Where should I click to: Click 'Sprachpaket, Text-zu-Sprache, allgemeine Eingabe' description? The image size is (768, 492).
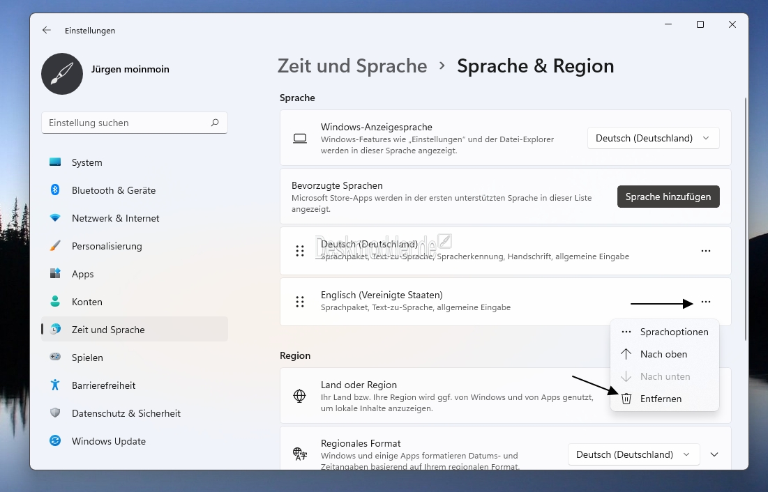[x=416, y=307]
